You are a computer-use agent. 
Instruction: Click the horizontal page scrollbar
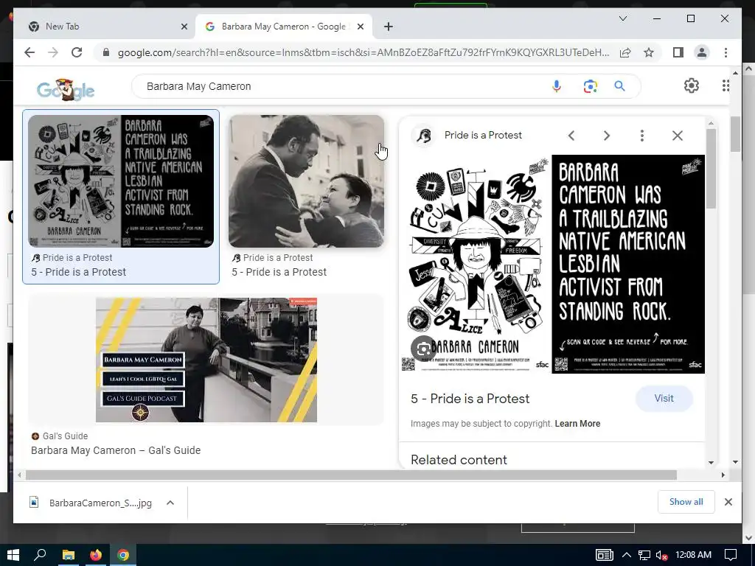[351, 475]
